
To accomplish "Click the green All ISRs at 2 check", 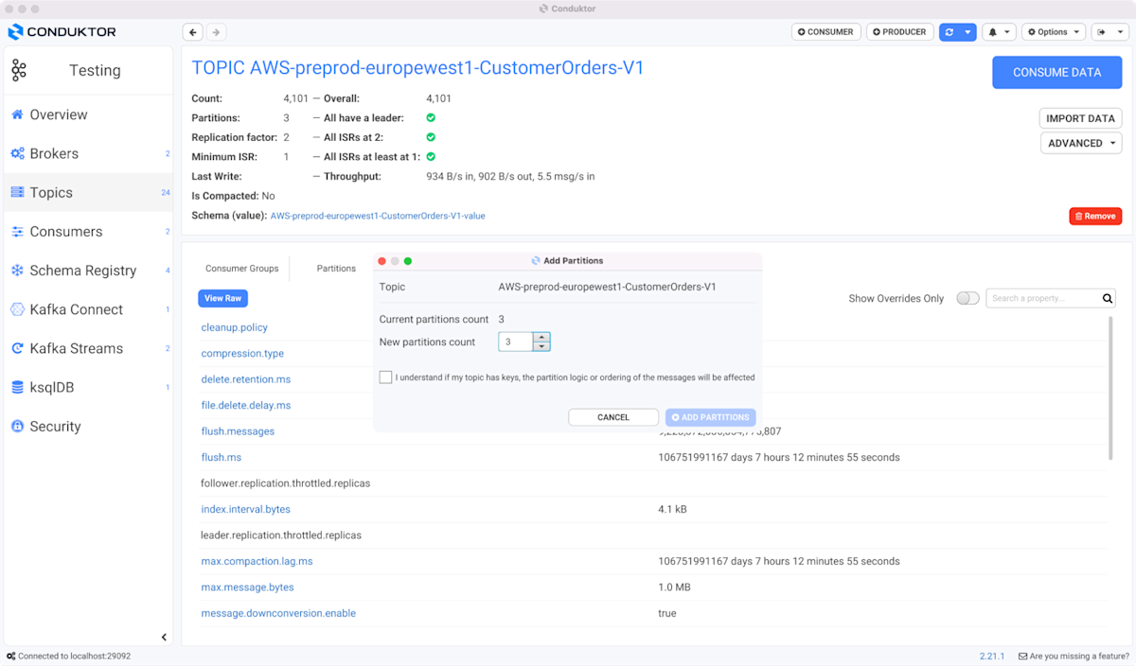I will click(431, 137).
